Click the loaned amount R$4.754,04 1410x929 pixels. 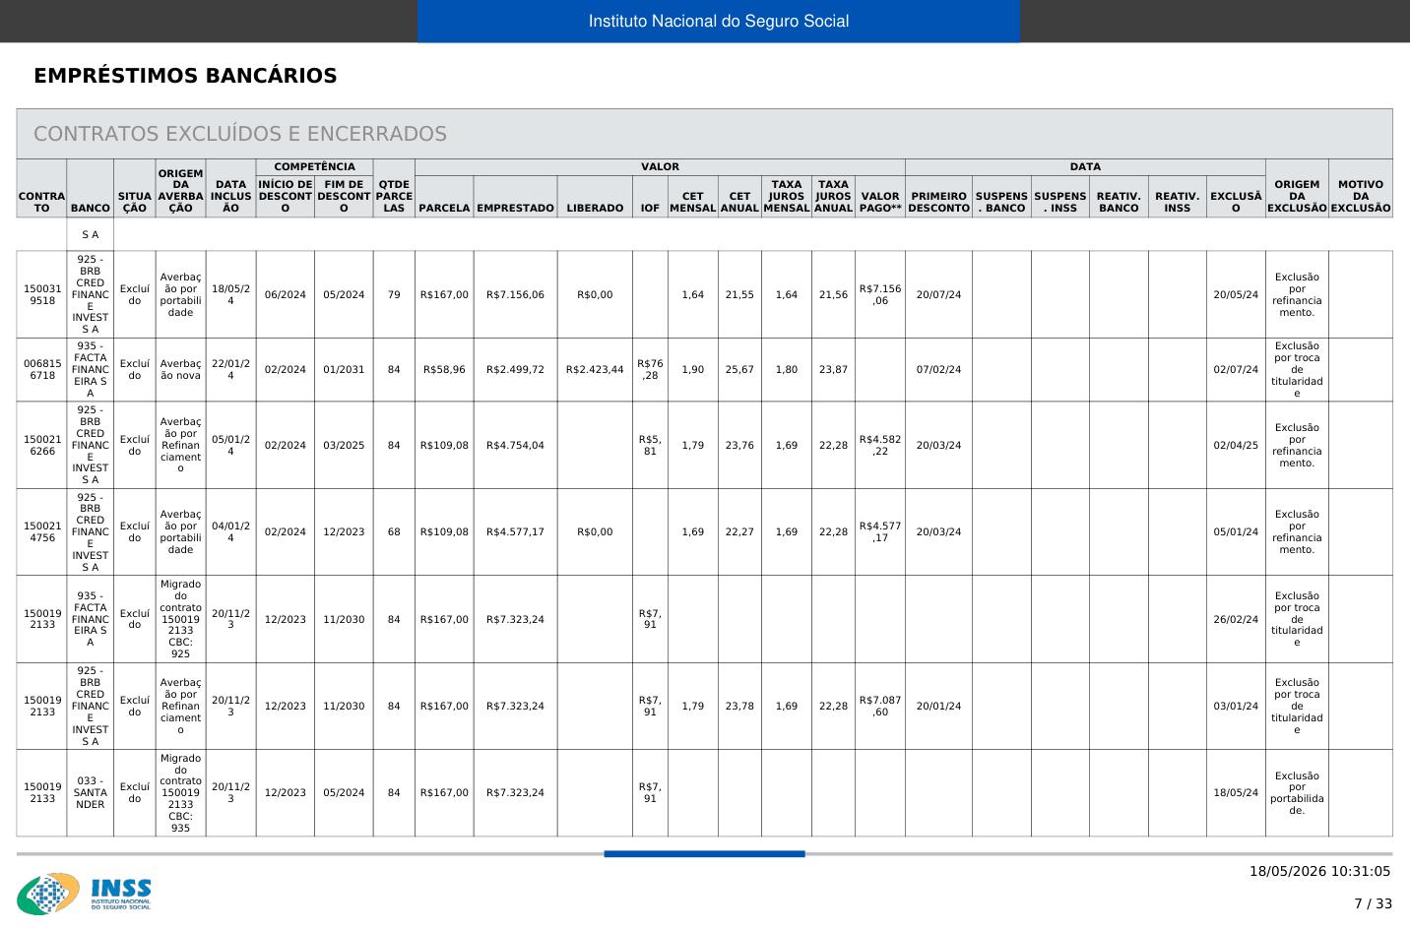tap(515, 445)
